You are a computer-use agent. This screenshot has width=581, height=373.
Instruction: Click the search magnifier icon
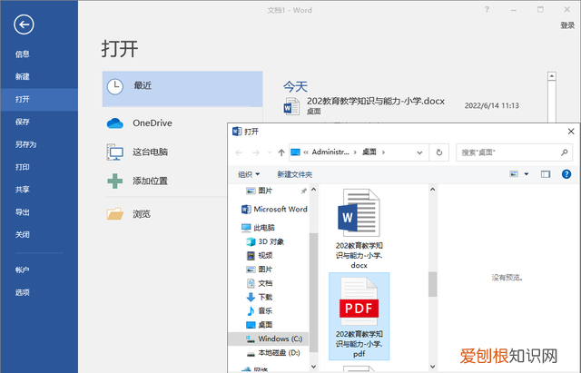[x=565, y=152]
